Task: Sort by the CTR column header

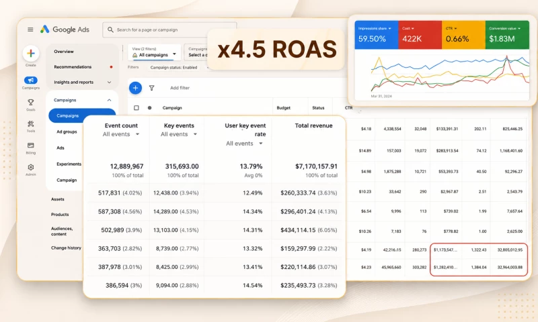Action: click(x=348, y=108)
